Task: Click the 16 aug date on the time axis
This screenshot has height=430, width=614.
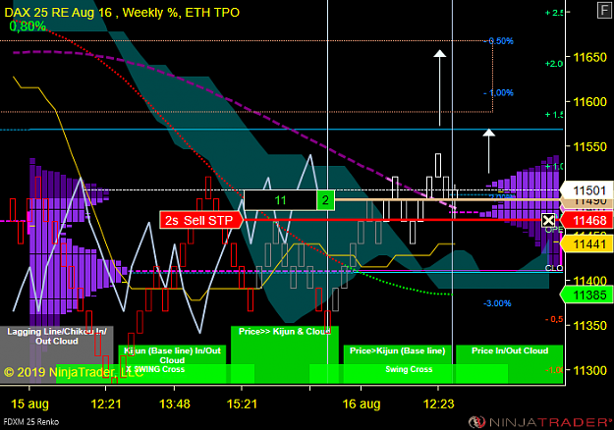Action: [x=362, y=403]
